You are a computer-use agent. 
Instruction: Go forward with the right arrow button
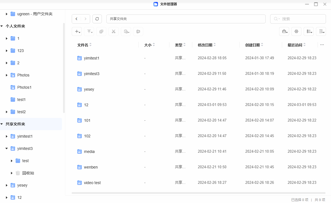pyautogui.click(x=85, y=19)
